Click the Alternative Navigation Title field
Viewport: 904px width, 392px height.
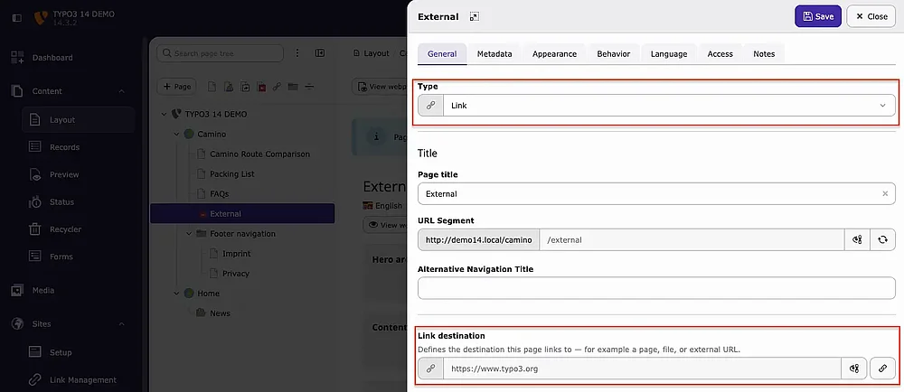[656, 288]
